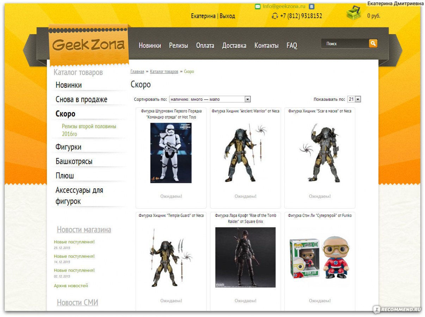
Task: Open the Новости СМИ heading link
Action: coord(78,303)
